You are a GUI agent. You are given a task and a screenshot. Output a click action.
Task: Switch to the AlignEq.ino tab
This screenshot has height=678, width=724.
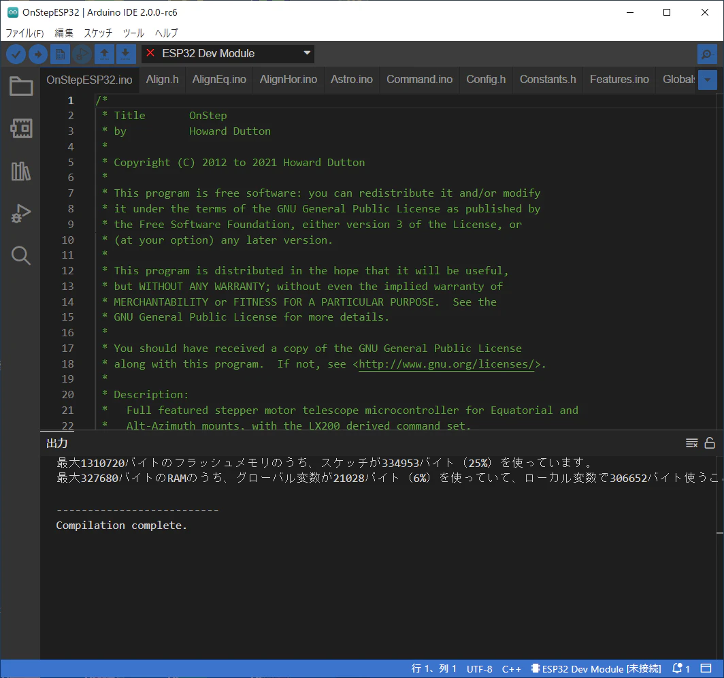click(x=219, y=80)
